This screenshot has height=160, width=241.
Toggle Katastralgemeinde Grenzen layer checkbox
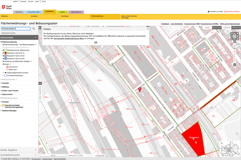[x=3, y=73]
